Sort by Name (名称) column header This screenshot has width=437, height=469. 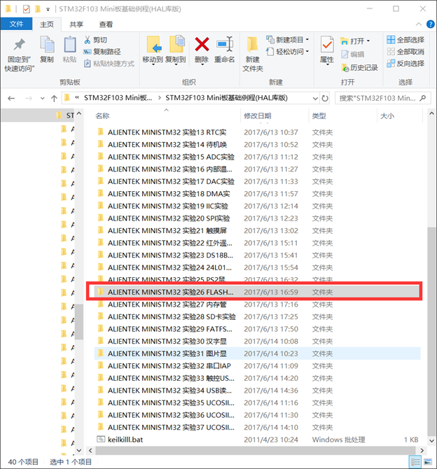pos(102,115)
